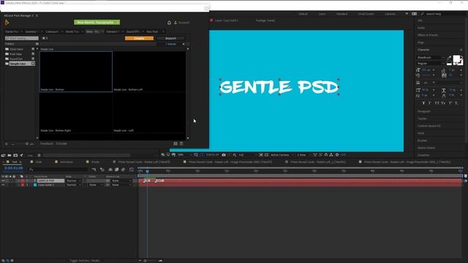Click the trash icon in the pack manager footer
This screenshot has width=468, height=263.
(181, 144)
